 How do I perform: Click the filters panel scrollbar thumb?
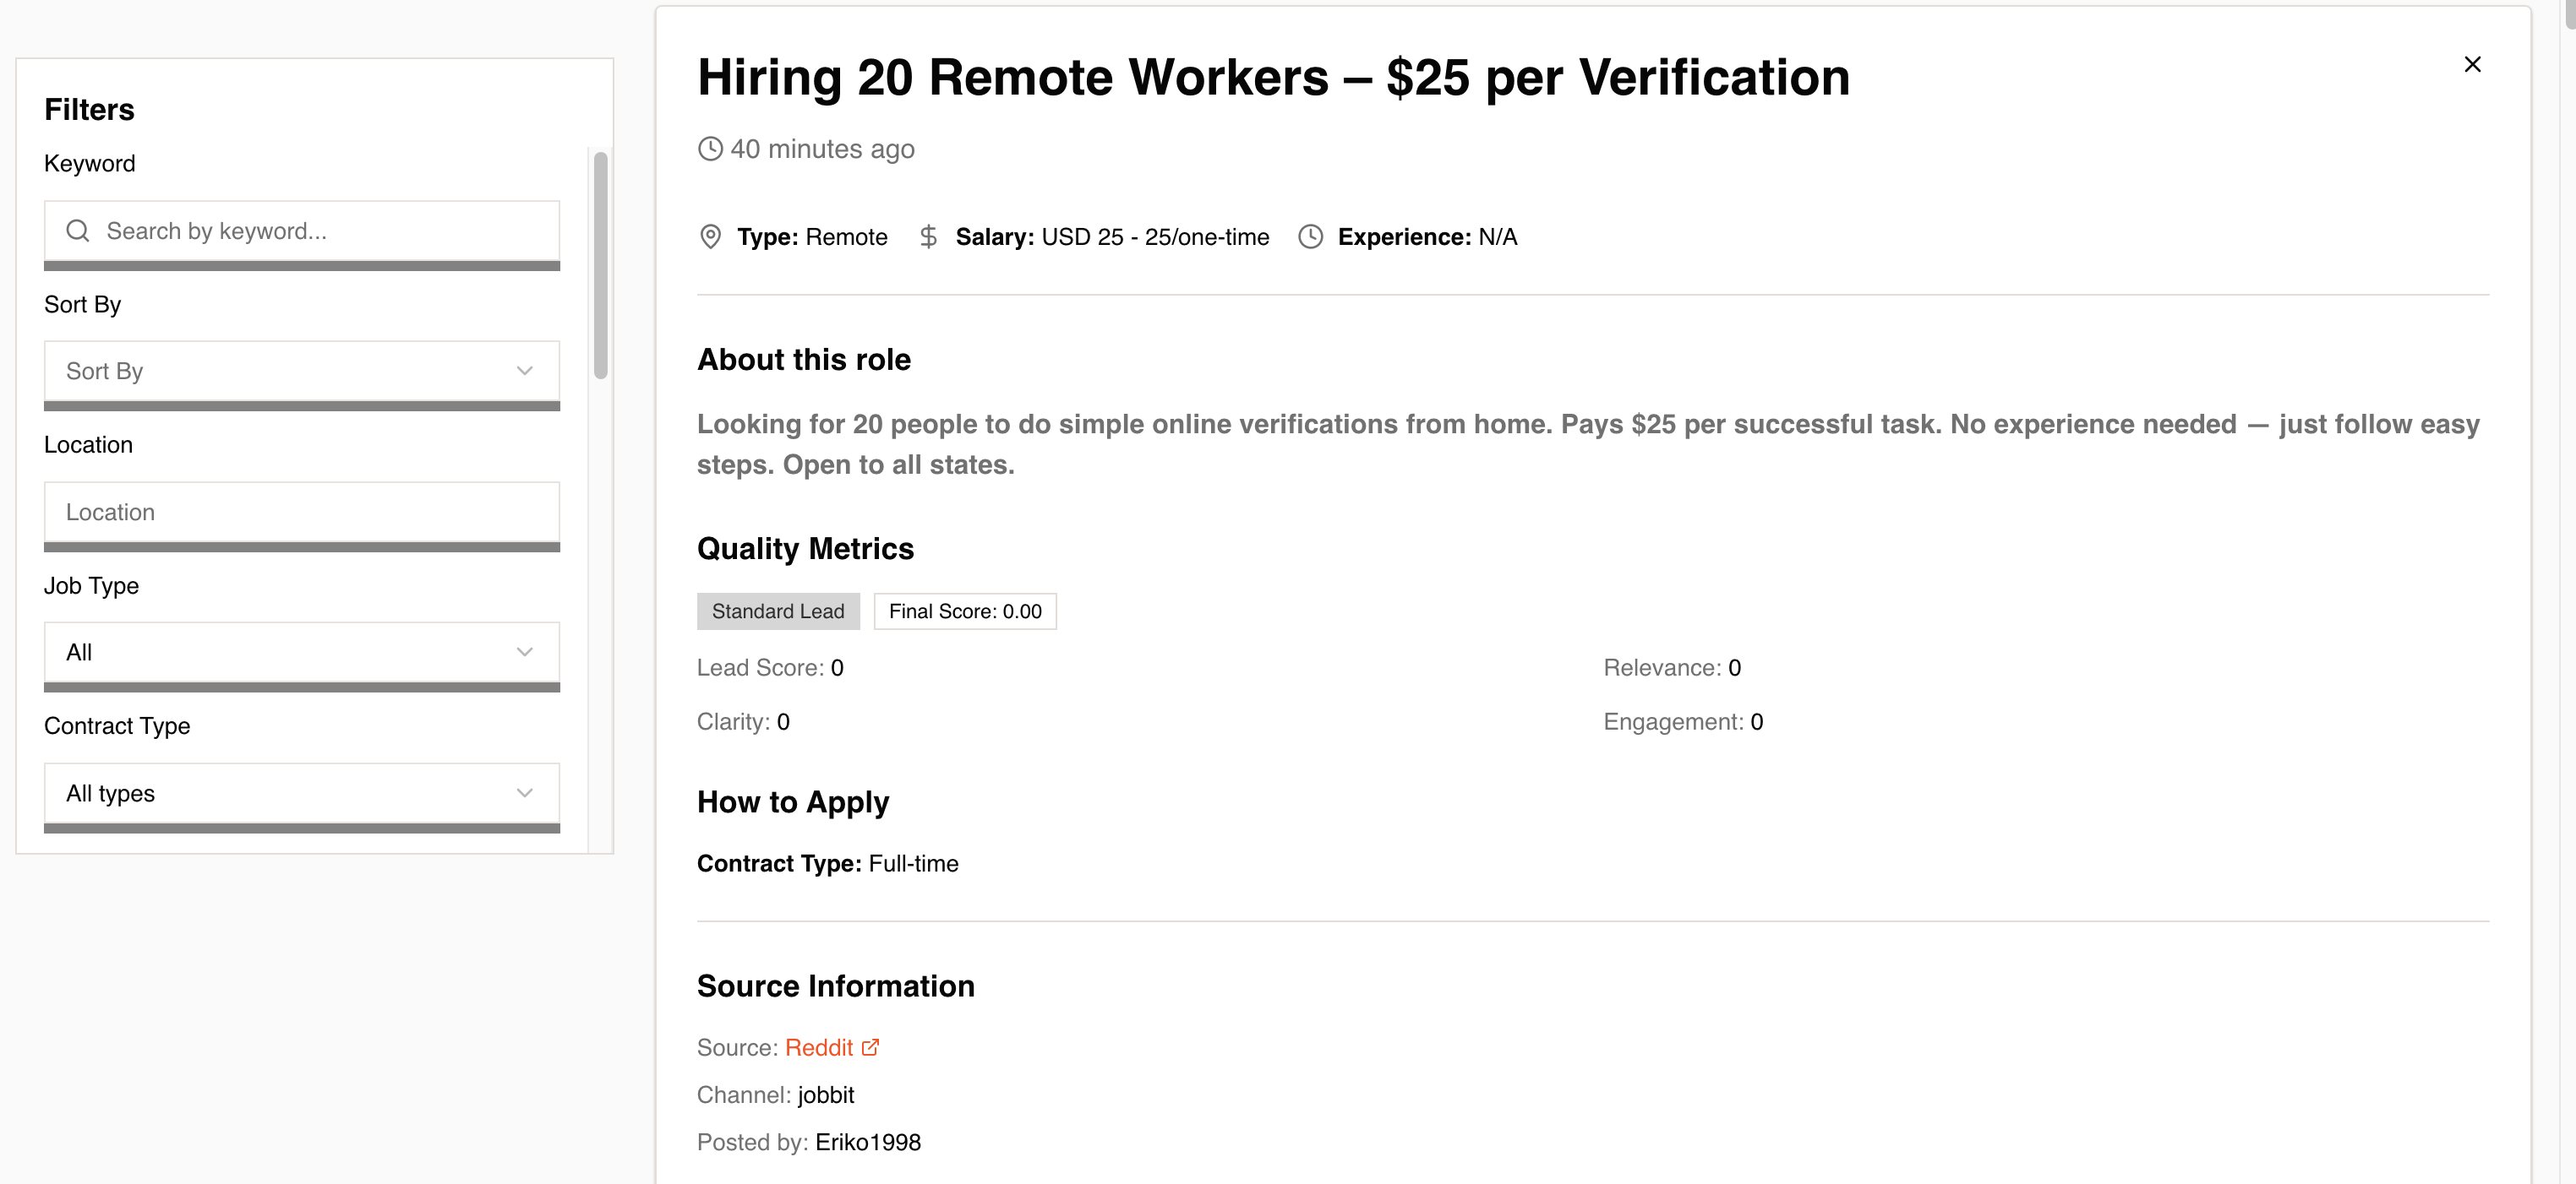(x=601, y=265)
